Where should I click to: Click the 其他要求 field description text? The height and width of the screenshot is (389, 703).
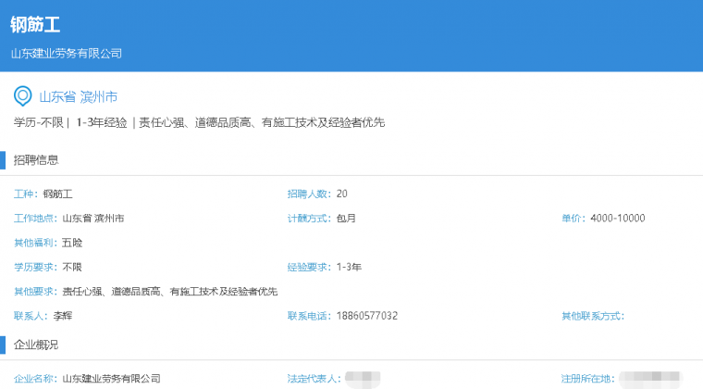pos(169,292)
